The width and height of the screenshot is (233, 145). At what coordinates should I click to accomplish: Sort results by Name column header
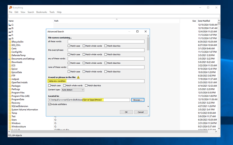[30, 21]
